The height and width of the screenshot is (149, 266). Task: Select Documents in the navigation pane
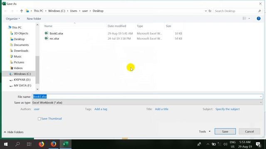21,45
